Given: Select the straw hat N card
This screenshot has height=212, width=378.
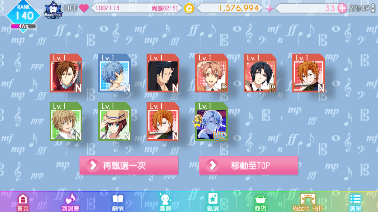Looking at the screenshot, I should coord(114,121).
